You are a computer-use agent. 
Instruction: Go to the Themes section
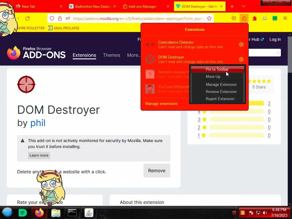point(111,55)
